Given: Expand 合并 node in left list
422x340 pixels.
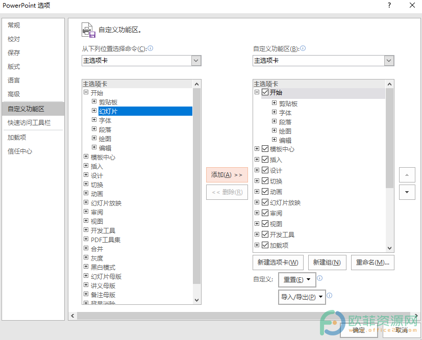Looking at the screenshot, I should pyautogui.click(x=86, y=248).
